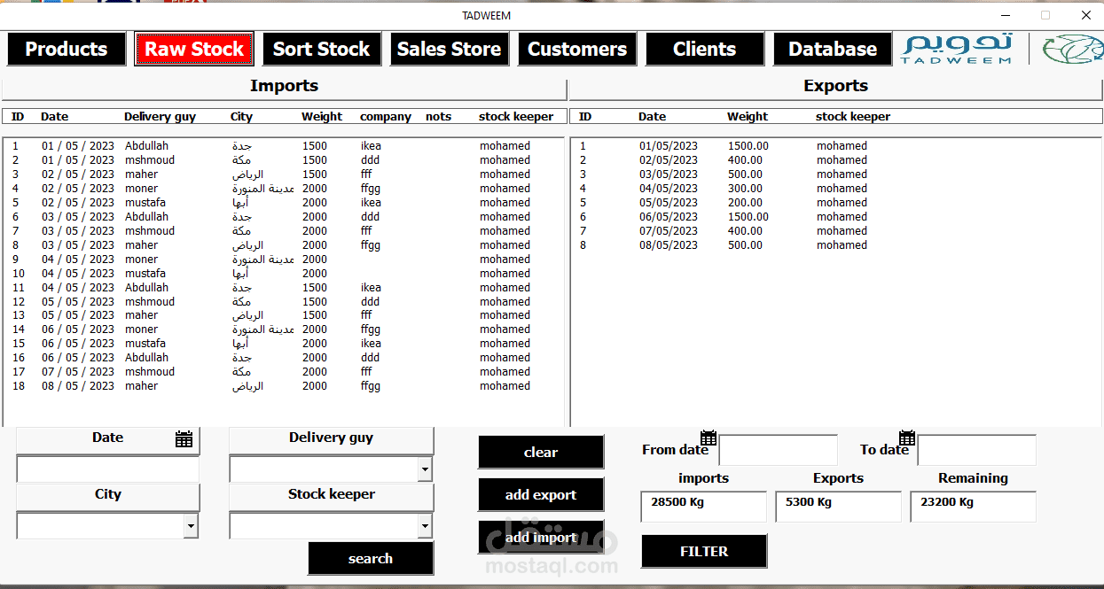Click the Date input field
Image resolution: width=1104 pixels, height=589 pixels.
tap(108, 469)
